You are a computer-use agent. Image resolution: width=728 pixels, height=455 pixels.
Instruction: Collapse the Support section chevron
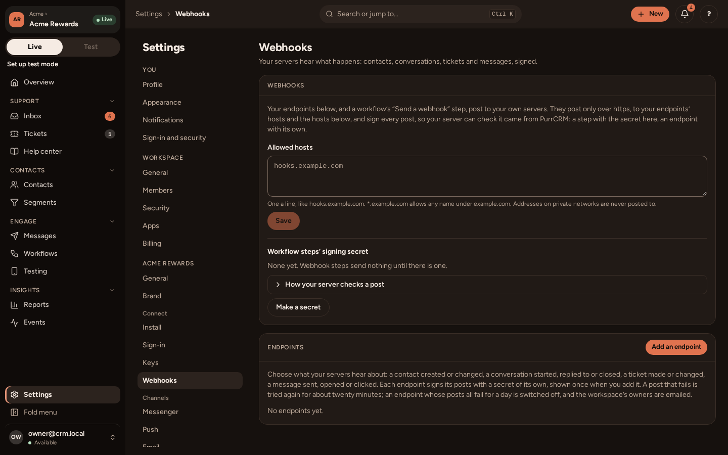pos(112,101)
